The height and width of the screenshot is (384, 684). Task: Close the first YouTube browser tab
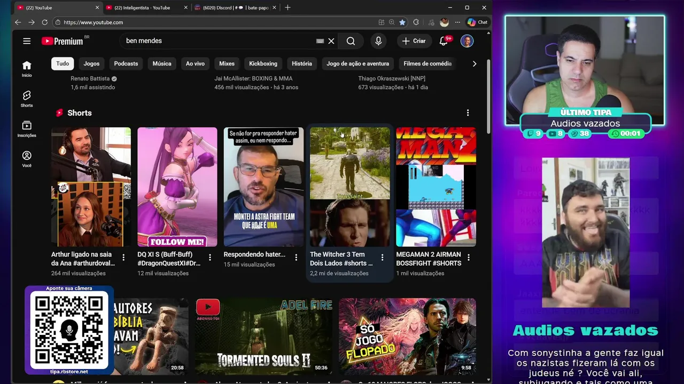coord(97,7)
